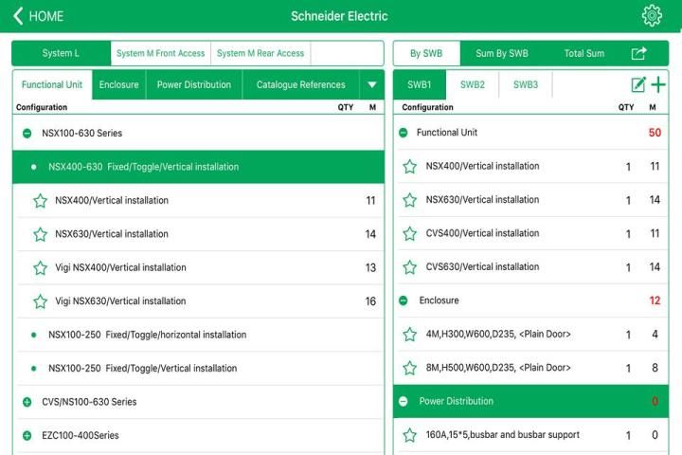Open the tab overflow dropdown arrow
Image resolution: width=682 pixels, height=455 pixels.
tap(372, 84)
